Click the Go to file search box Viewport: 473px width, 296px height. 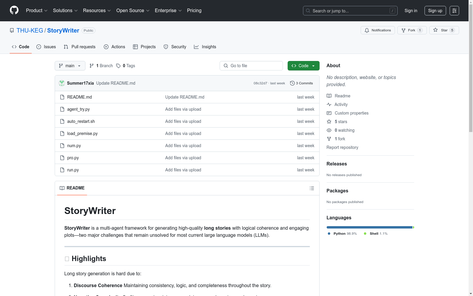coord(251,66)
